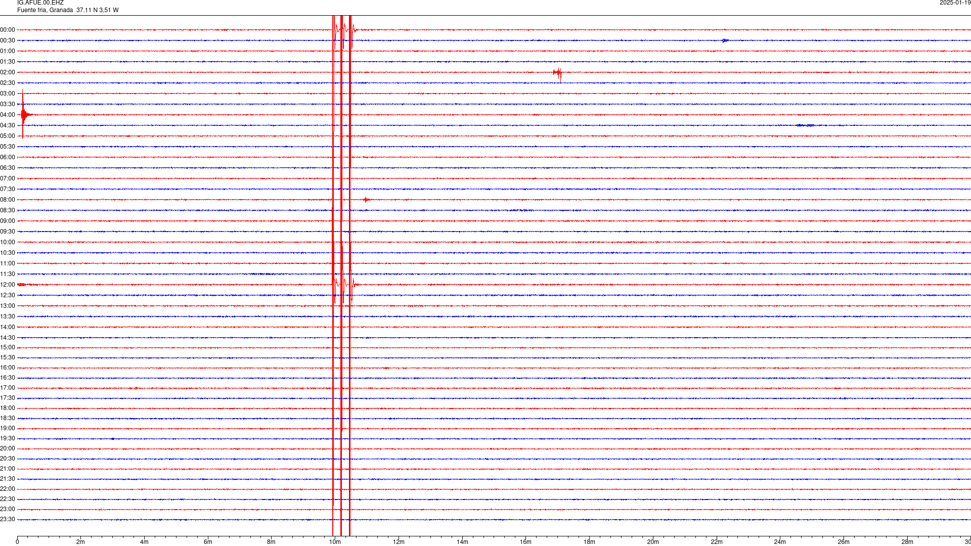Select the 14:30 time row label

(x=8, y=338)
